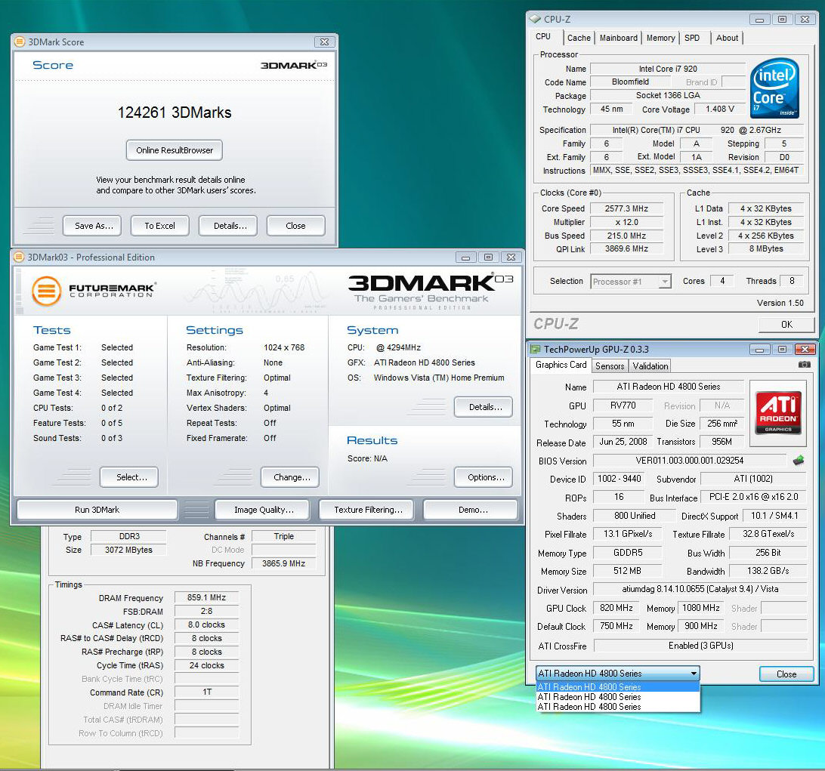
Task: Click the CPU-Z Name field Intel Core i7 920
Action: click(668, 69)
